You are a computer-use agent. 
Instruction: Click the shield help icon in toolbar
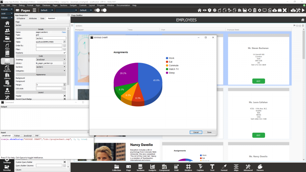tap(209, 10)
